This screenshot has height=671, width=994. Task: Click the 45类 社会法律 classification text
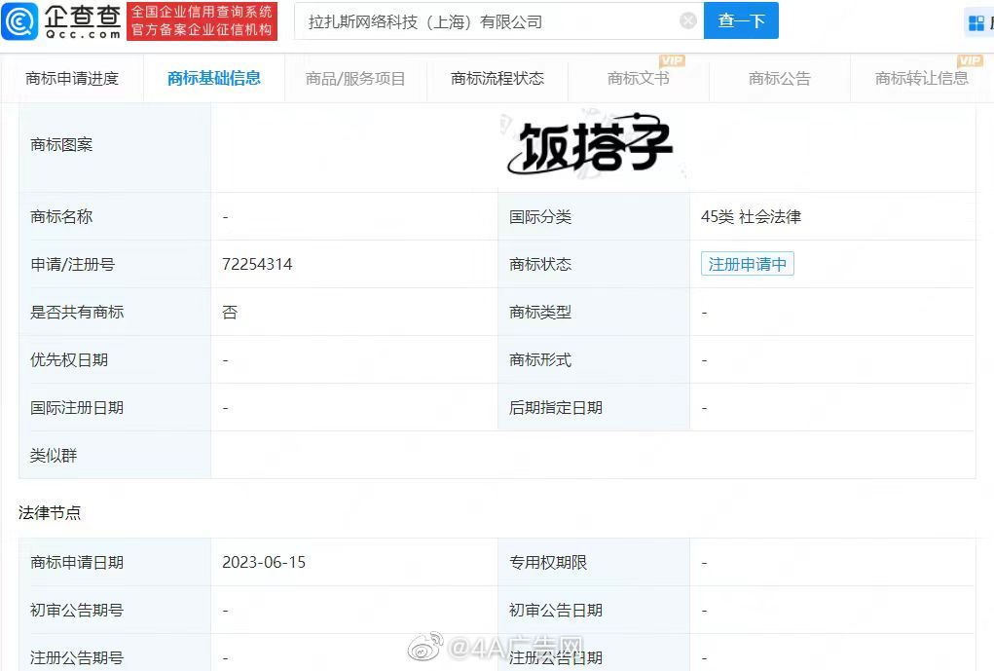tap(751, 216)
